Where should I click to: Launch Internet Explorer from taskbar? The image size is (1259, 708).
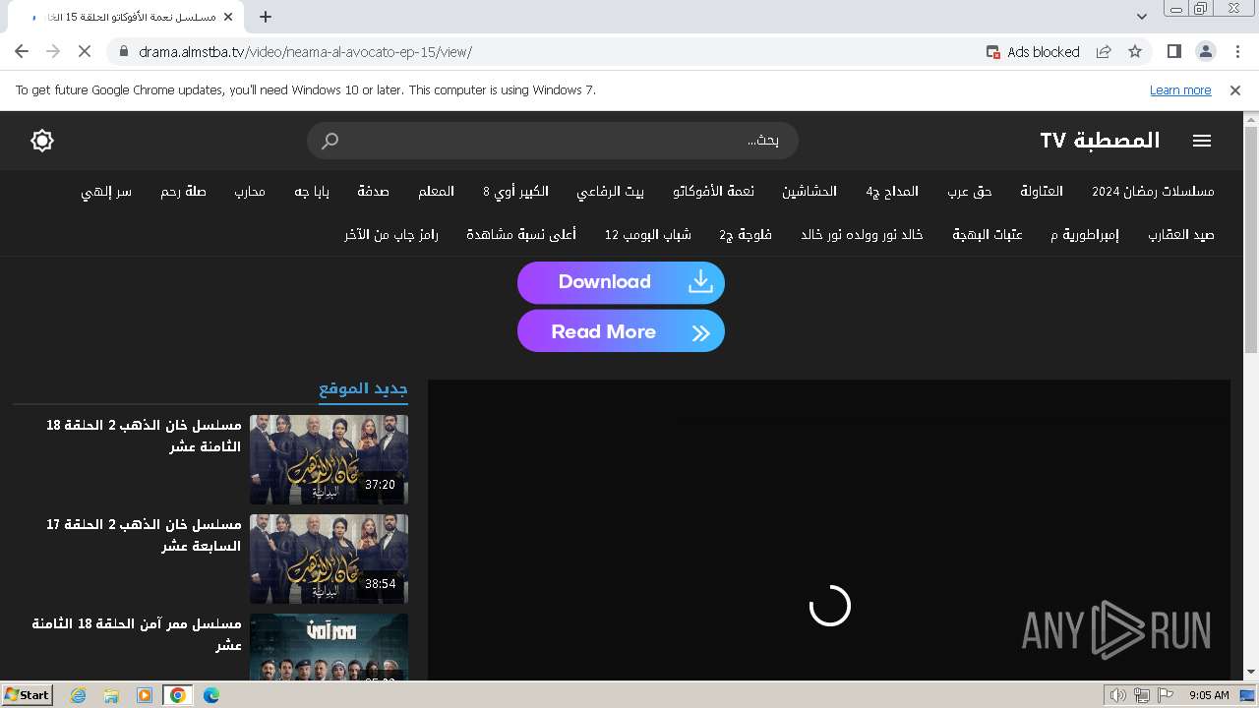coord(78,695)
